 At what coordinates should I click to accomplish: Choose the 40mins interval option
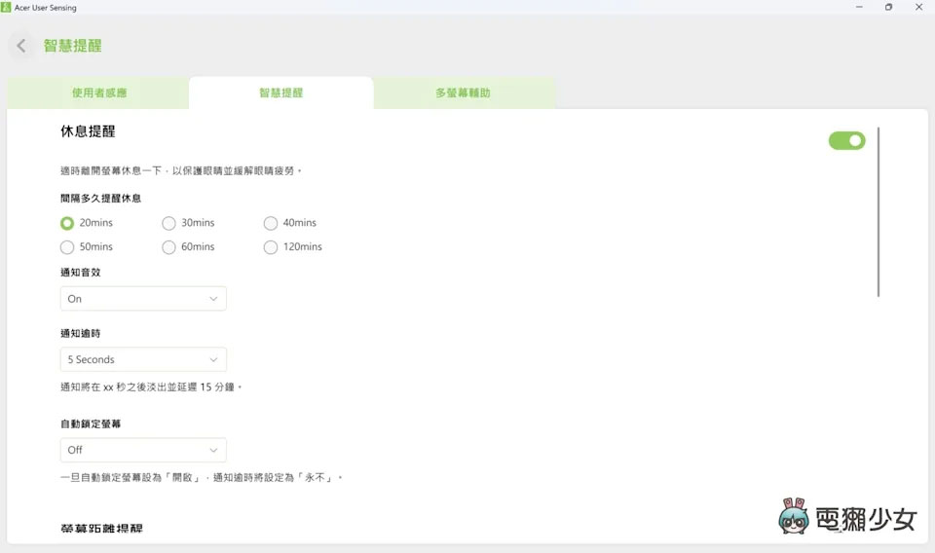click(x=271, y=223)
